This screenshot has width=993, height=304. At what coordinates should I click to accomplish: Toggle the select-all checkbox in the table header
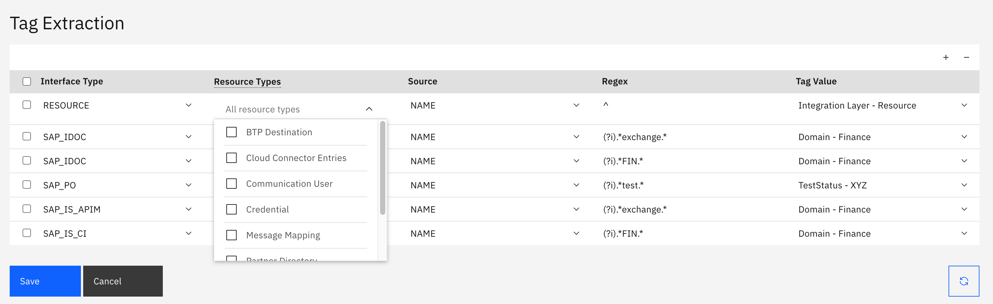tap(26, 81)
